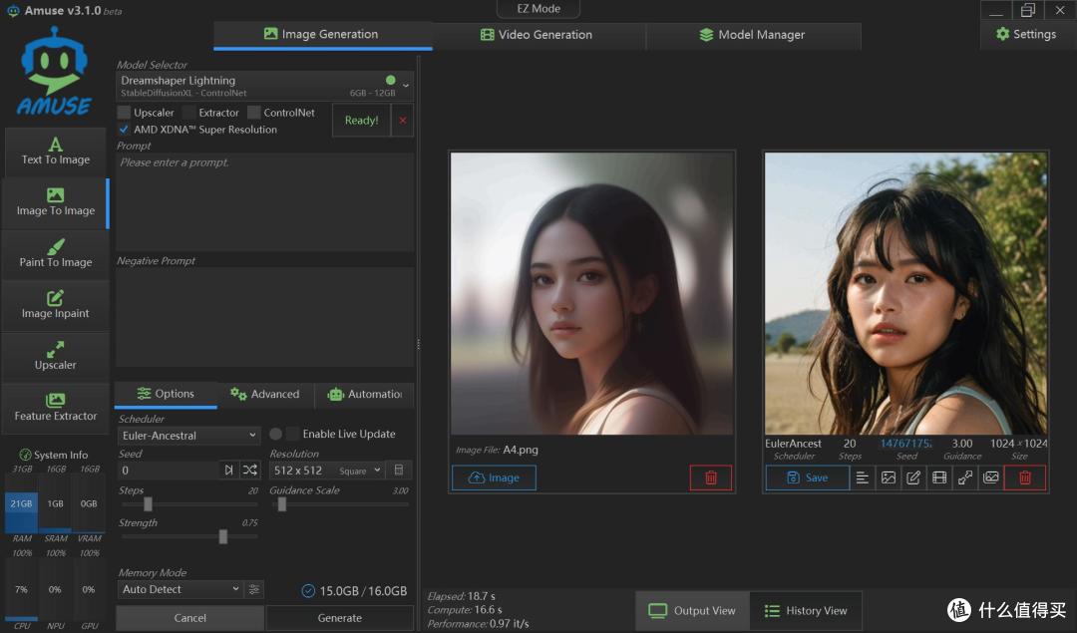The image size is (1077, 633).
Task: Open the Feature Extractor tool
Action: (x=56, y=407)
